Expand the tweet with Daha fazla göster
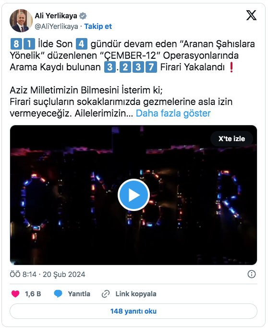Image resolution: width=268 pixels, height=329 pixels. 173,113
